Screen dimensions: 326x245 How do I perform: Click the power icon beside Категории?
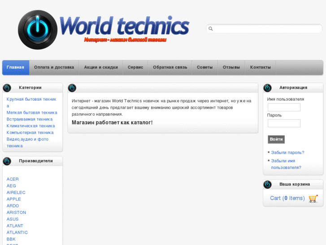7,88
